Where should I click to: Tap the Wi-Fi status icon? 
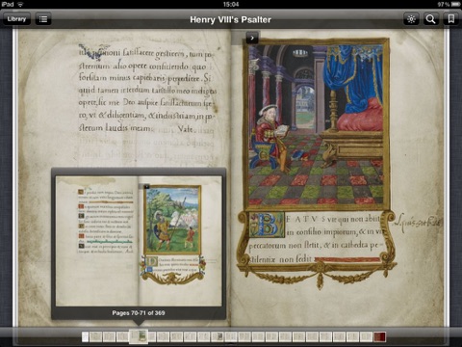point(20,4)
